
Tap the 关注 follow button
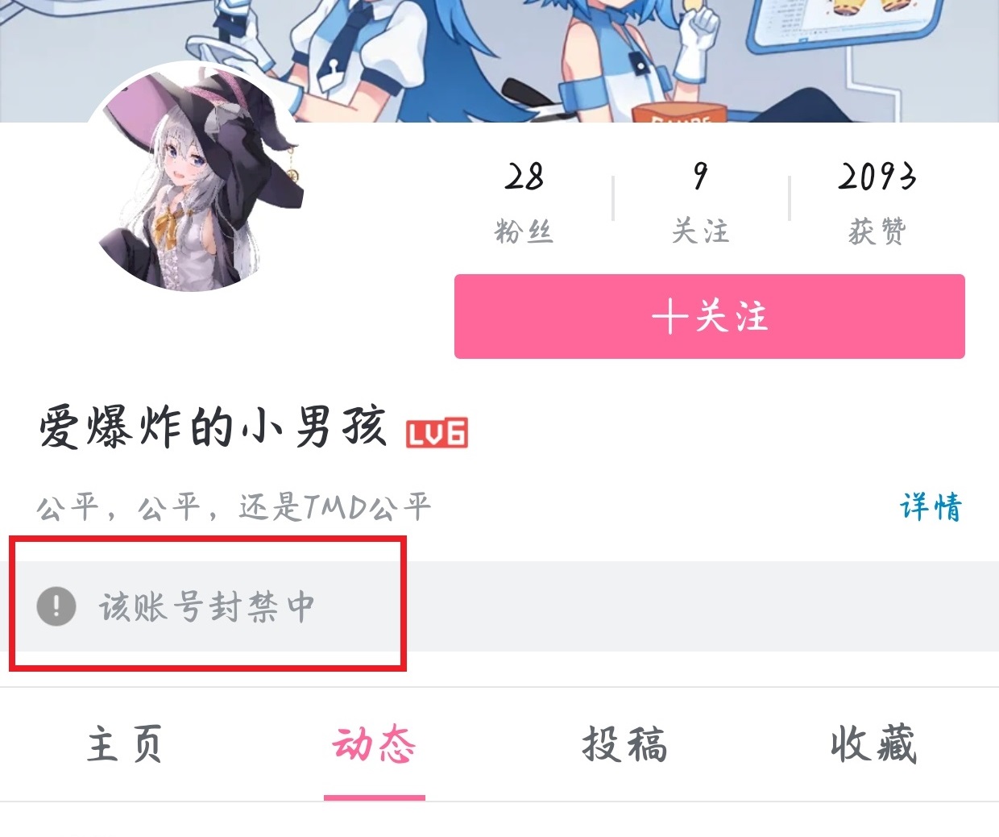pos(709,316)
